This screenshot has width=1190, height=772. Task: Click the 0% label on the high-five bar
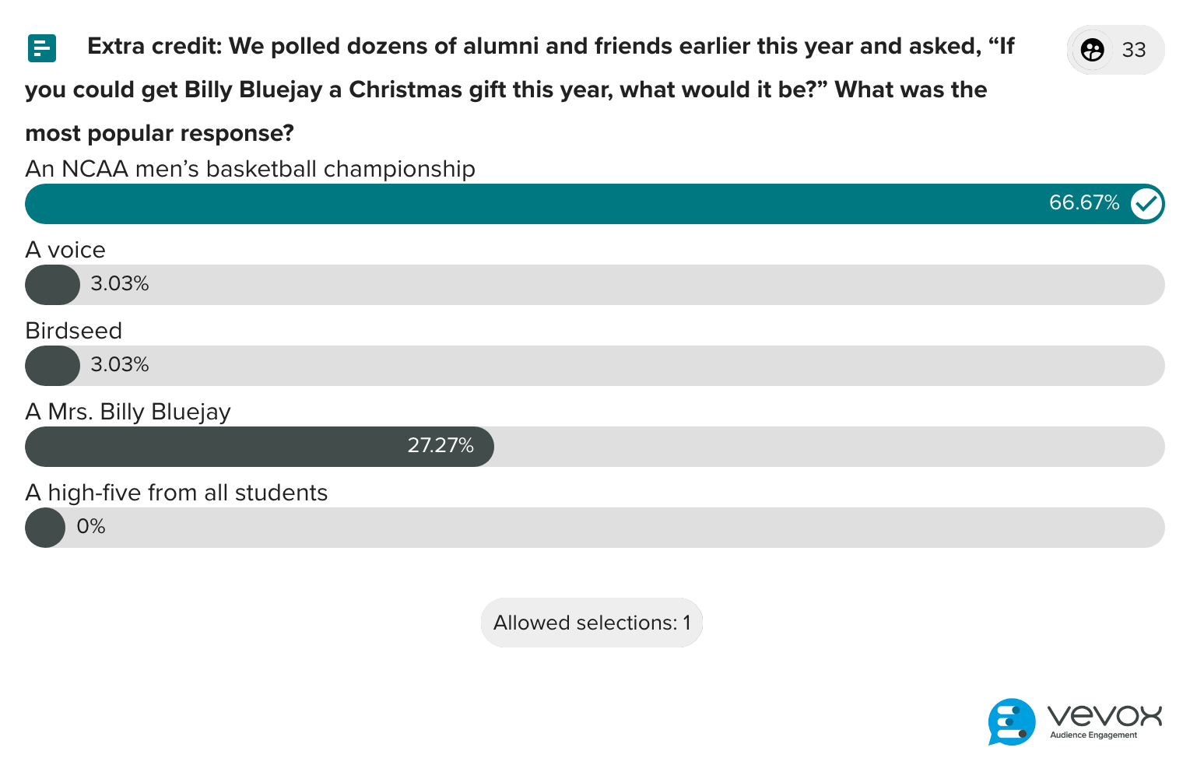click(x=91, y=527)
